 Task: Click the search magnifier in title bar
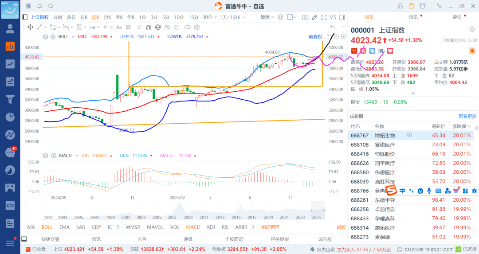click(51, 6)
